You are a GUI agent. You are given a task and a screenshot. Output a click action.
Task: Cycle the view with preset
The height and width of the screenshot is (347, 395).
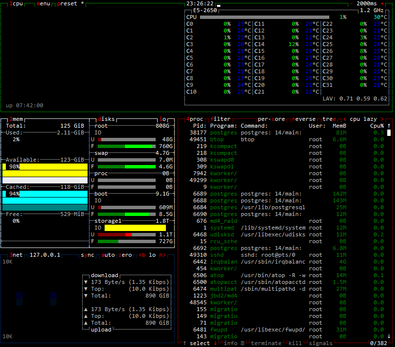click(67, 3)
